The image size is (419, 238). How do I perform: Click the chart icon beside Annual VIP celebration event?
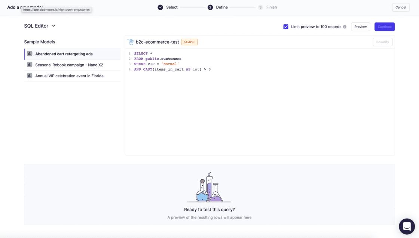(x=30, y=75)
